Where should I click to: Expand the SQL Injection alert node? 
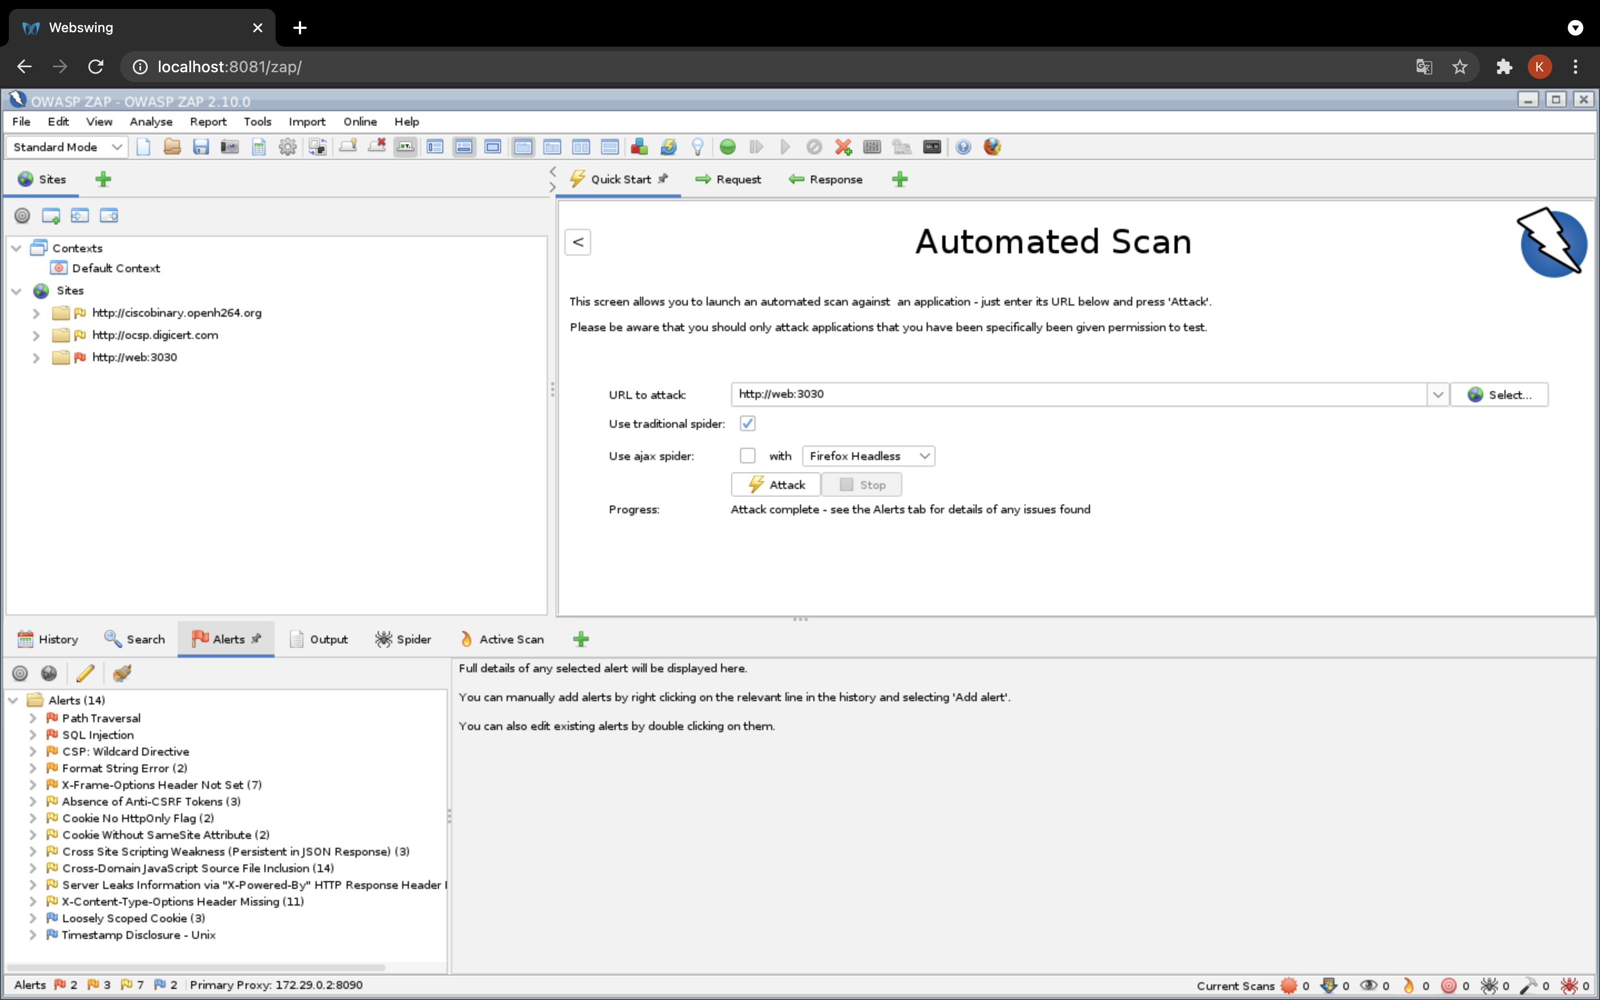[x=32, y=735]
